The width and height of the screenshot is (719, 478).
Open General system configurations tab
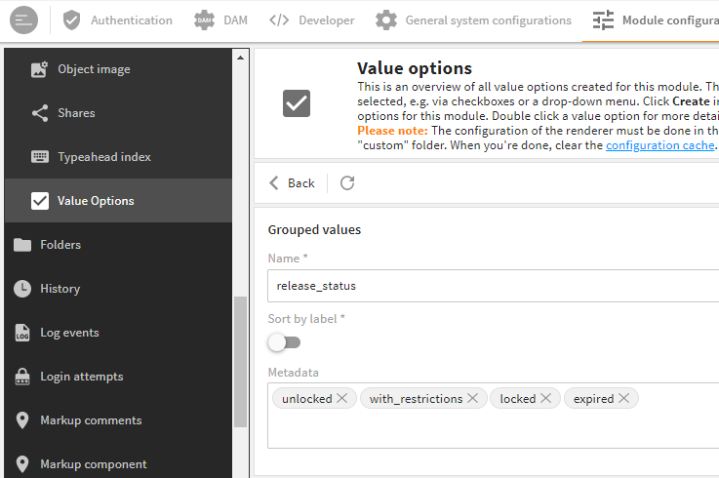tap(473, 20)
